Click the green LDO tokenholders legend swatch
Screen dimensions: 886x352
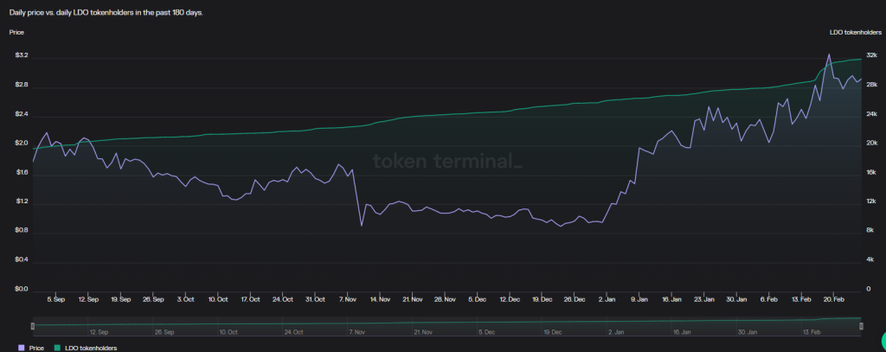point(57,349)
